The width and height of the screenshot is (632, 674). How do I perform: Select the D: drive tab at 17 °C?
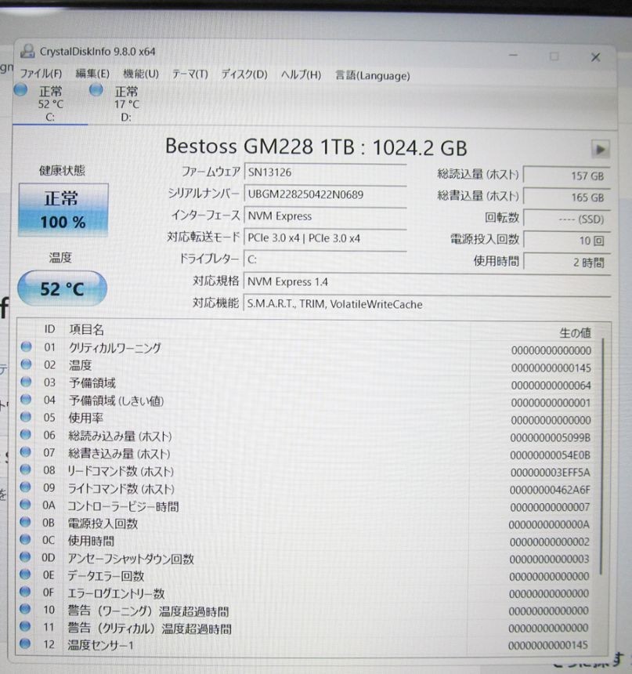click(126, 103)
